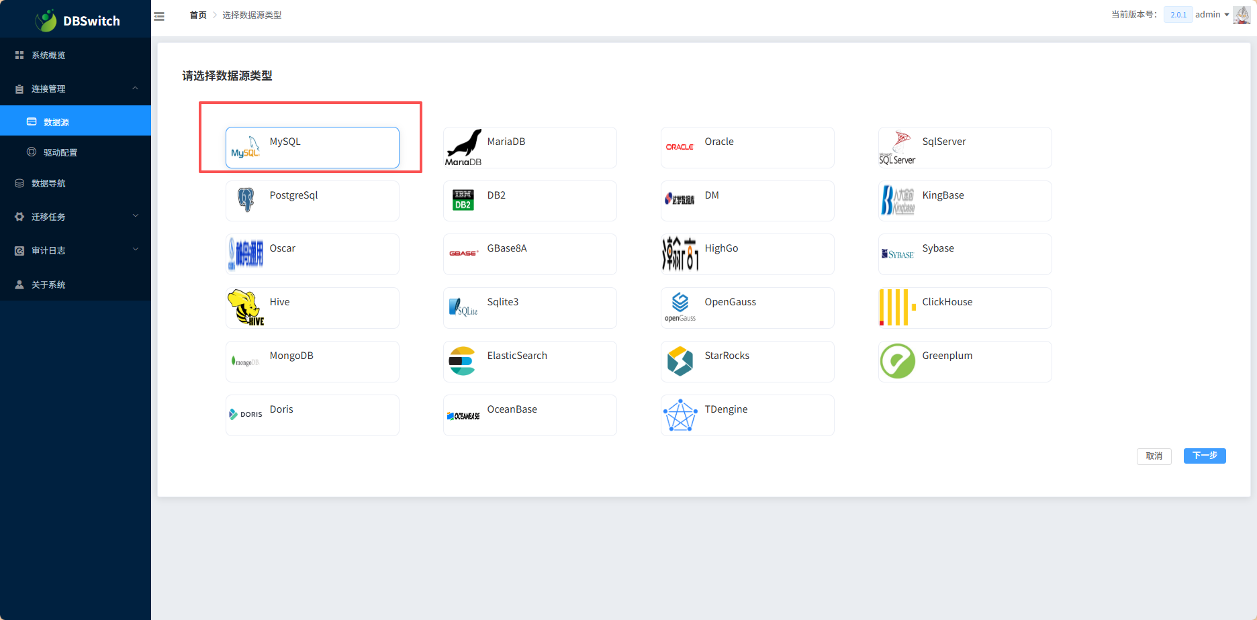Select the DB2 label text

tap(496, 195)
